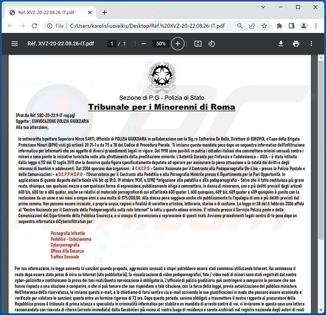
Task: Click the Oggetto: CONVOCAZIONE POLIZIA GIUDIZIARIA line
Action: pyautogui.click(x=52, y=121)
